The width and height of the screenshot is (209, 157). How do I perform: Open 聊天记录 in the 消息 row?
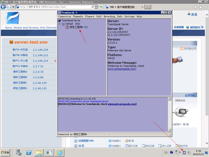click(131, 146)
